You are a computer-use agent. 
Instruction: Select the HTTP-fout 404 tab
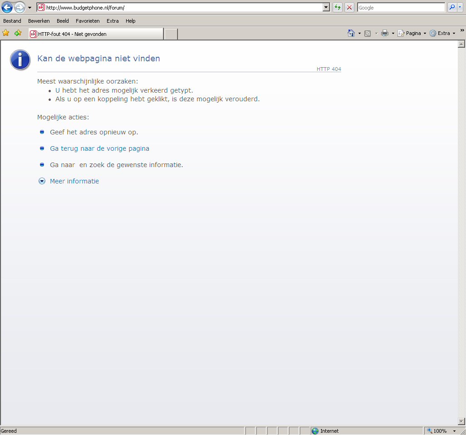click(95, 34)
